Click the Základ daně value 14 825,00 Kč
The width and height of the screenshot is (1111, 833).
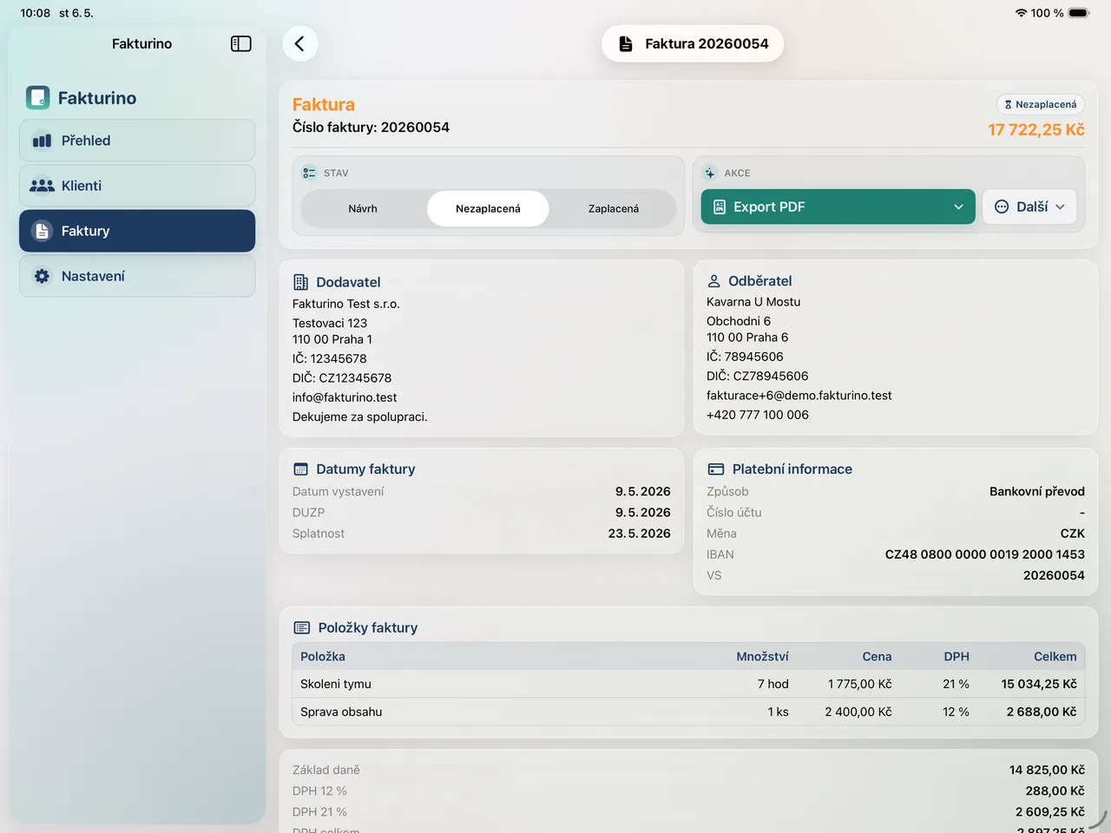pos(1047,770)
